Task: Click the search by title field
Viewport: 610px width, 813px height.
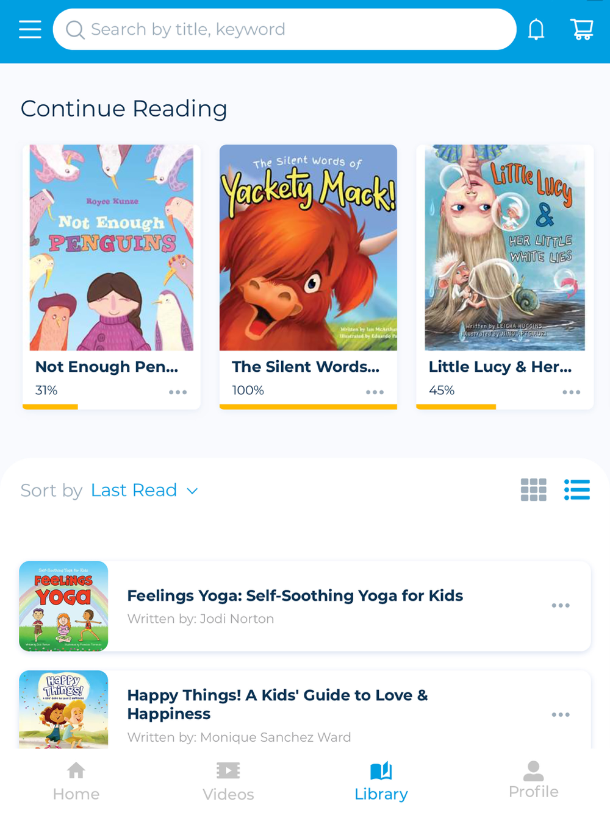Action: 285,29
